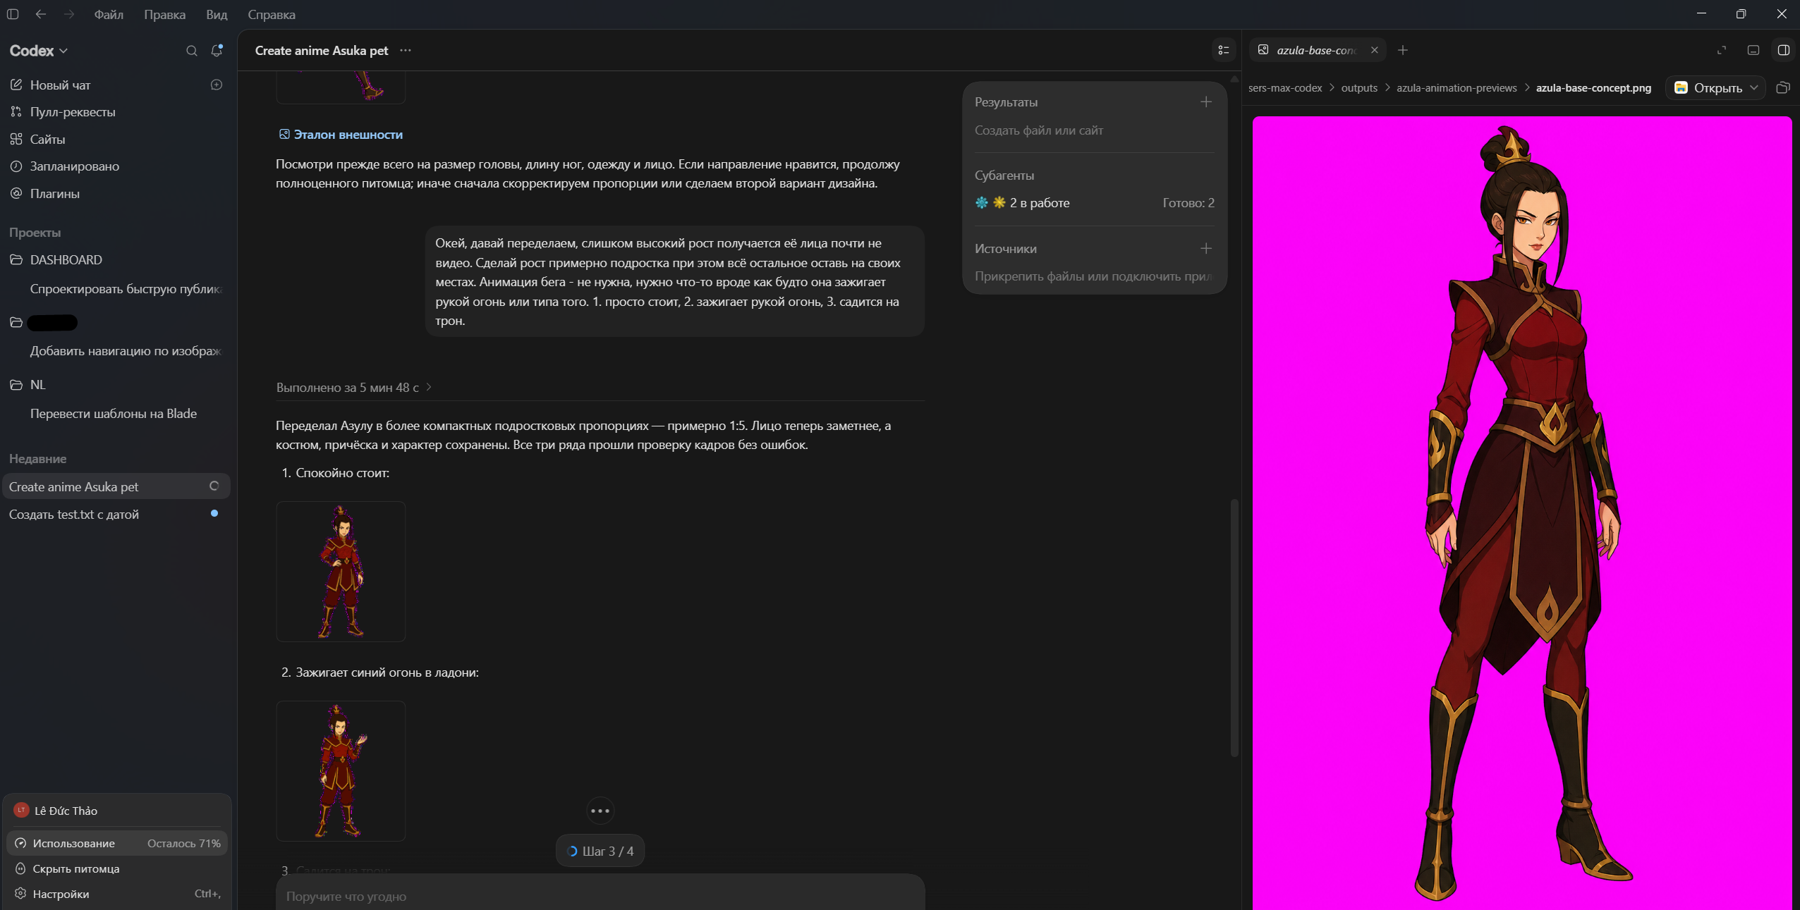1800x910 pixels.
Task: Toggle the bottom panel icon
Action: pyautogui.click(x=1753, y=50)
